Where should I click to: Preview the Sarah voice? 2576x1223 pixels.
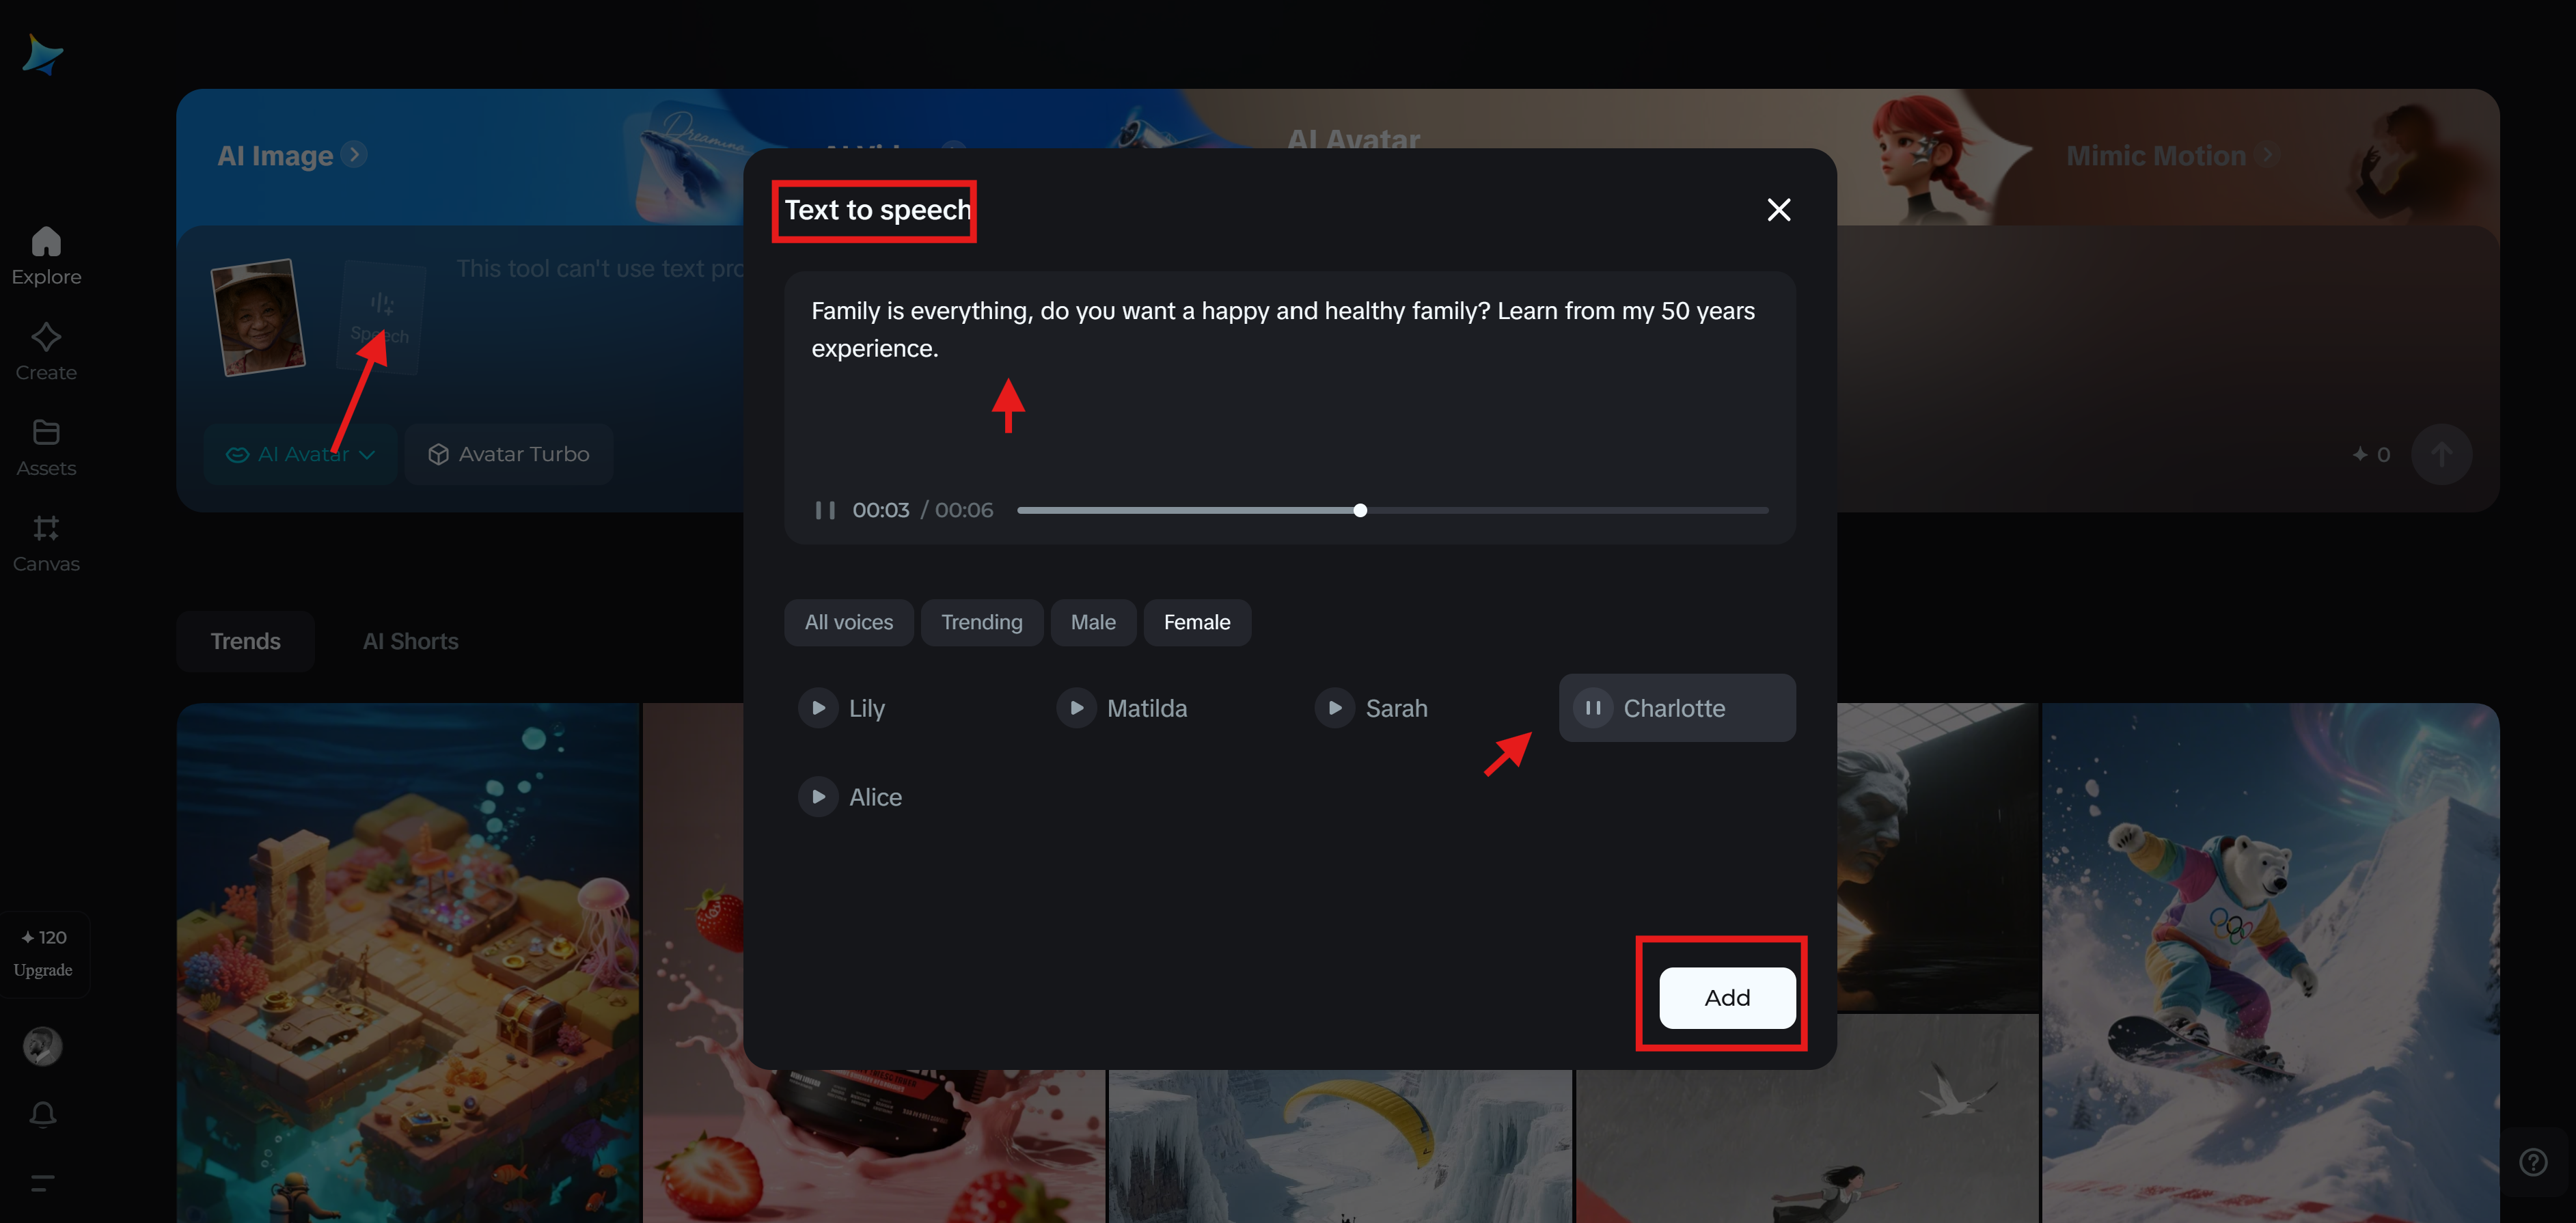(1334, 708)
